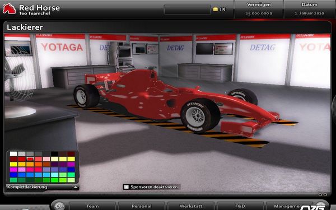Pick the light cyan paint swatch

(55, 175)
